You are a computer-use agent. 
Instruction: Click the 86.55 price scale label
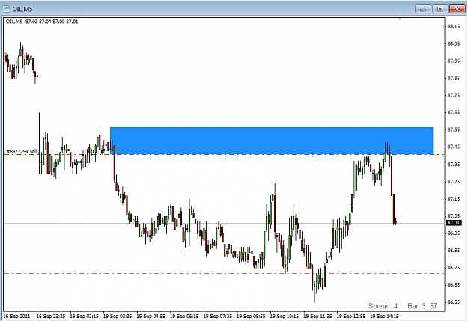[453, 302]
